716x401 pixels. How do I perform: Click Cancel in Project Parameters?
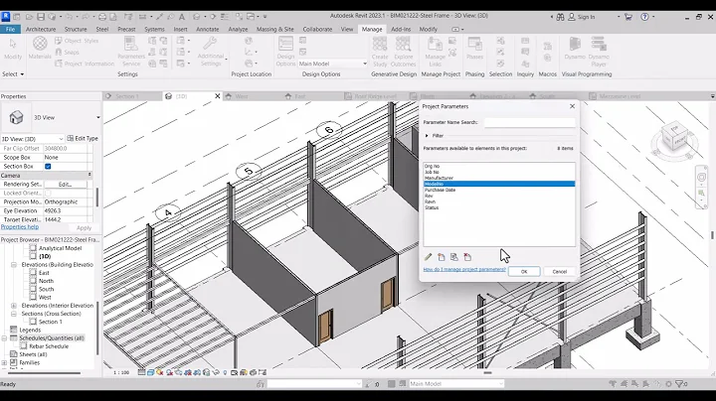(x=559, y=272)
